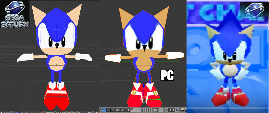269x113 pixels.
Task: Click blue Z-axis gizmo arrow in PC viewport
Action: (144, 85)
